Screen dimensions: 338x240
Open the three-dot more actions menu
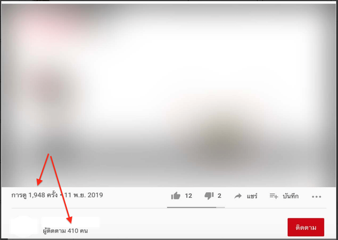pyautogui.click(x=316, y=197)
